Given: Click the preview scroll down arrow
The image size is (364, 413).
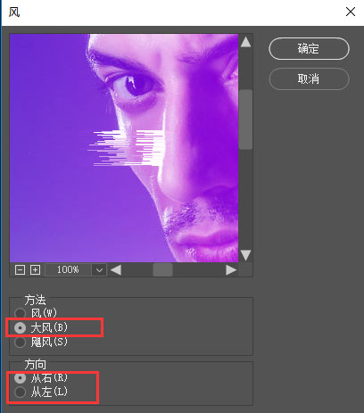Looking at the screenshot, I should [x=245, y=255].
